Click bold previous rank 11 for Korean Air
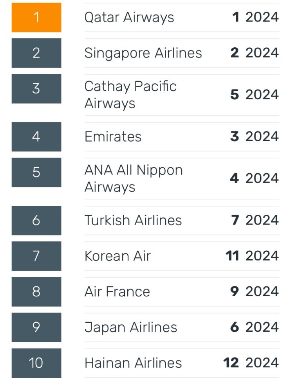291x379 pixels. tap(232, 256)
